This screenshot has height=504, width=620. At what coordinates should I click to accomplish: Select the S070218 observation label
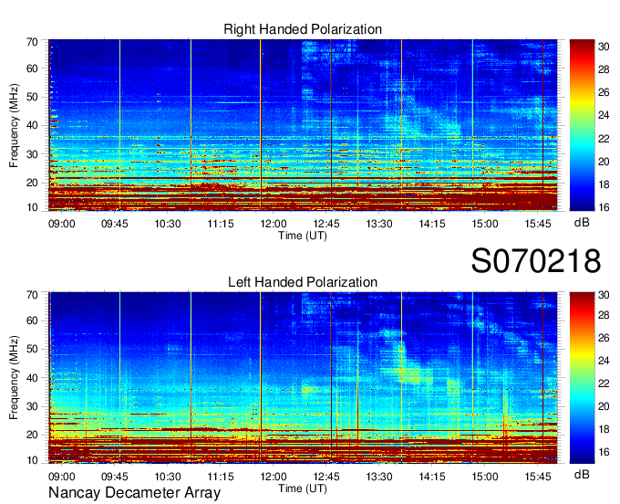pyautogui.click(x=536, y=261)
